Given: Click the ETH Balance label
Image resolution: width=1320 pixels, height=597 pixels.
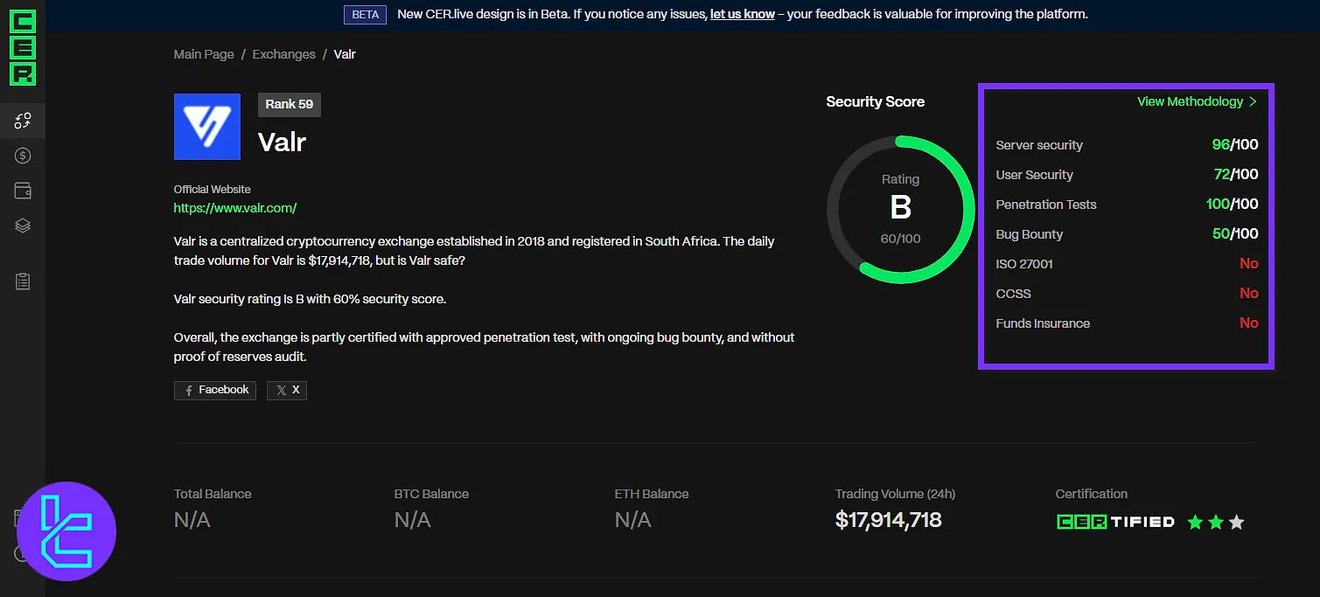Looking at the screenshot, I should (x=652, y=494).
